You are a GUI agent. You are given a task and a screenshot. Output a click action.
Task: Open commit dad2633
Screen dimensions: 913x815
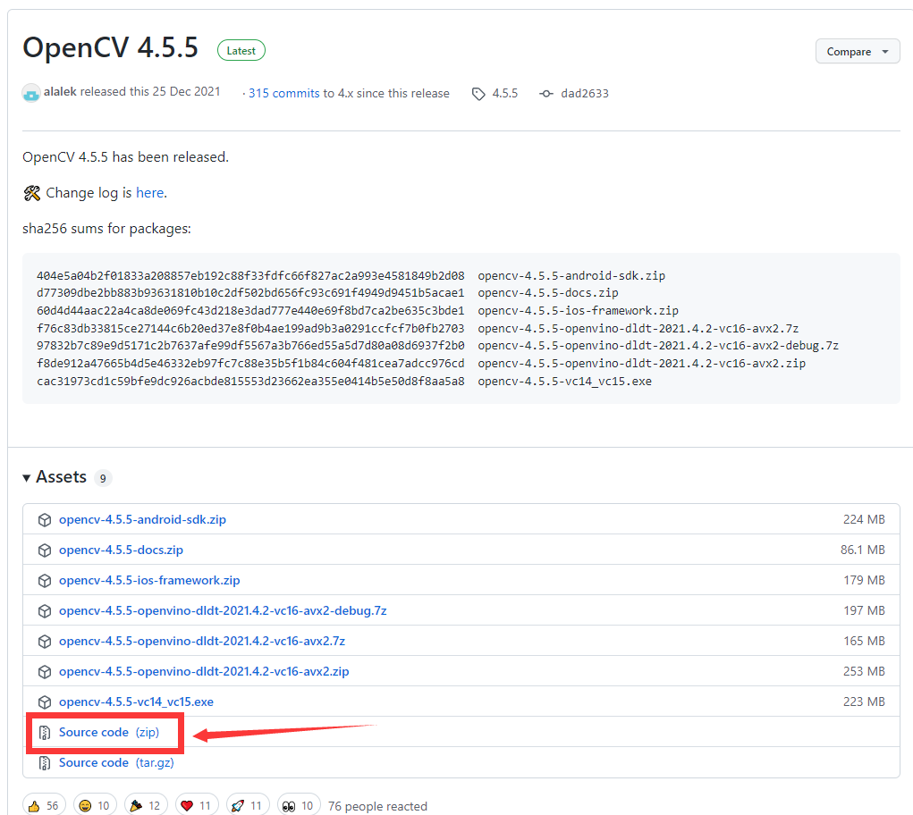click(x=585, y=93)
